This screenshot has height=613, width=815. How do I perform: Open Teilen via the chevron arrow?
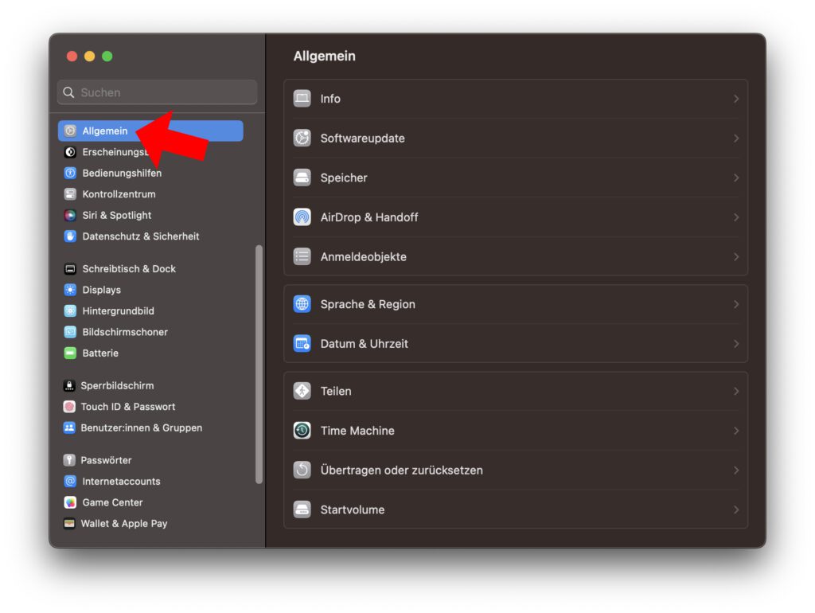click(x=736, y=391)
